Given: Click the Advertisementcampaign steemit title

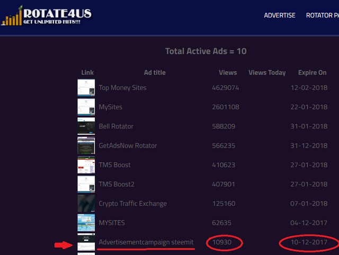Looking at the screenshot, I should click(x=146, y=242).
